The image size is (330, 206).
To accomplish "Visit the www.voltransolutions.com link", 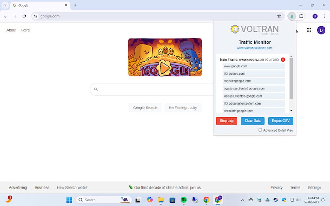I will click(x=254, y=47).
